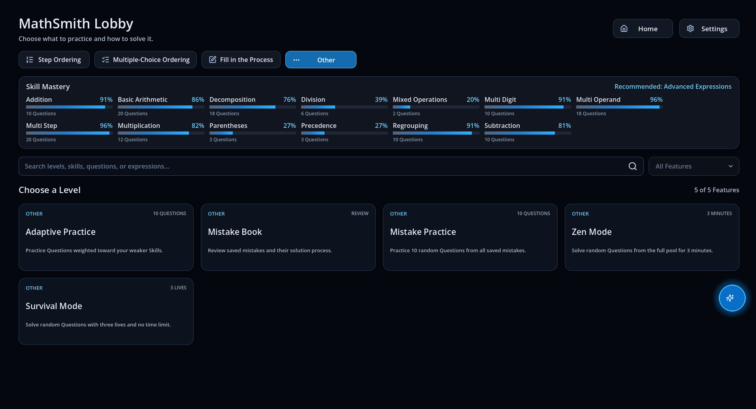This screenshot has height=409, width=756.
Task: Click the search magnifier icon
Action: click(633, 166)
